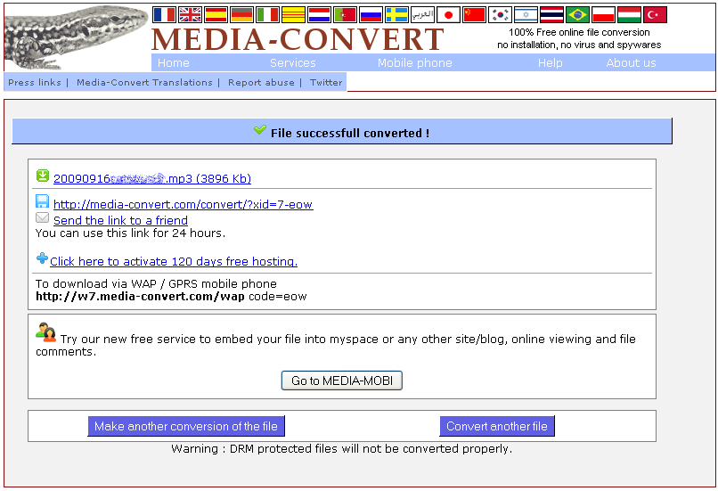Viewport: 718px width, 491px height.
Task: Choose the Spanish flag language
Action: (216, 14)
